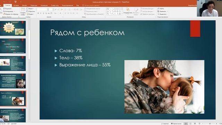Toggle Заметки (Notes) pane in status bar
Image resolution: width=222 pixels, height=125 pixels.
click(165, 124)
